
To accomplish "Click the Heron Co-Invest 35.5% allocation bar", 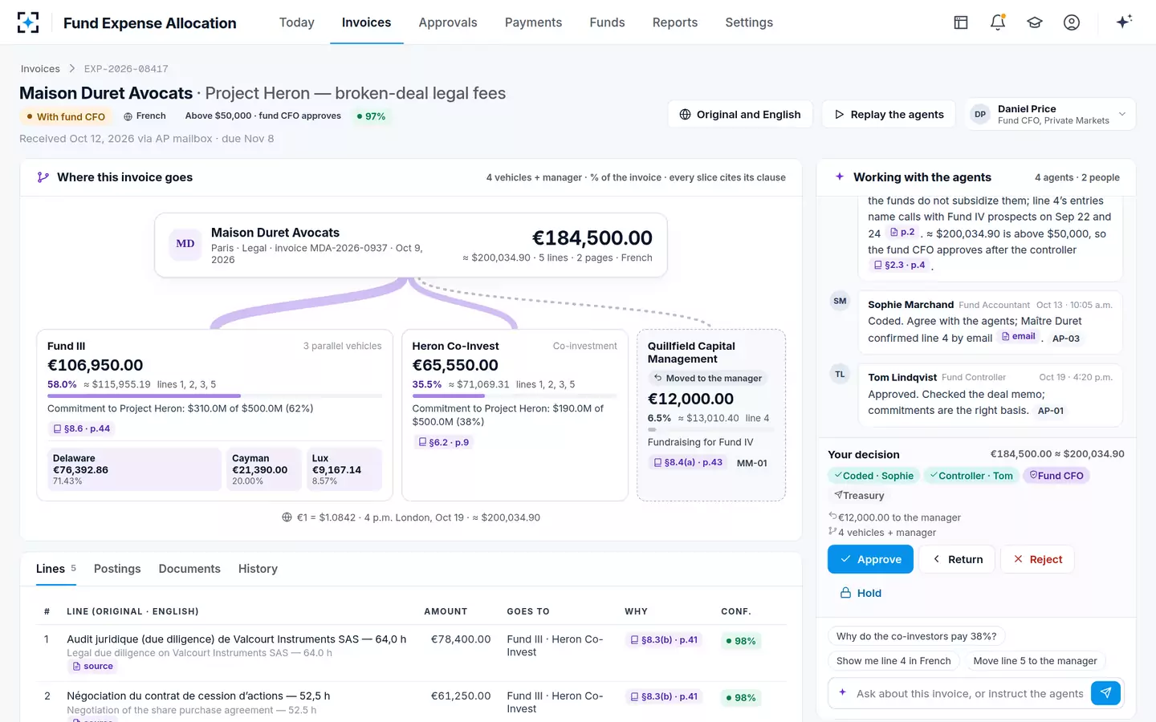I will point(515,395).
